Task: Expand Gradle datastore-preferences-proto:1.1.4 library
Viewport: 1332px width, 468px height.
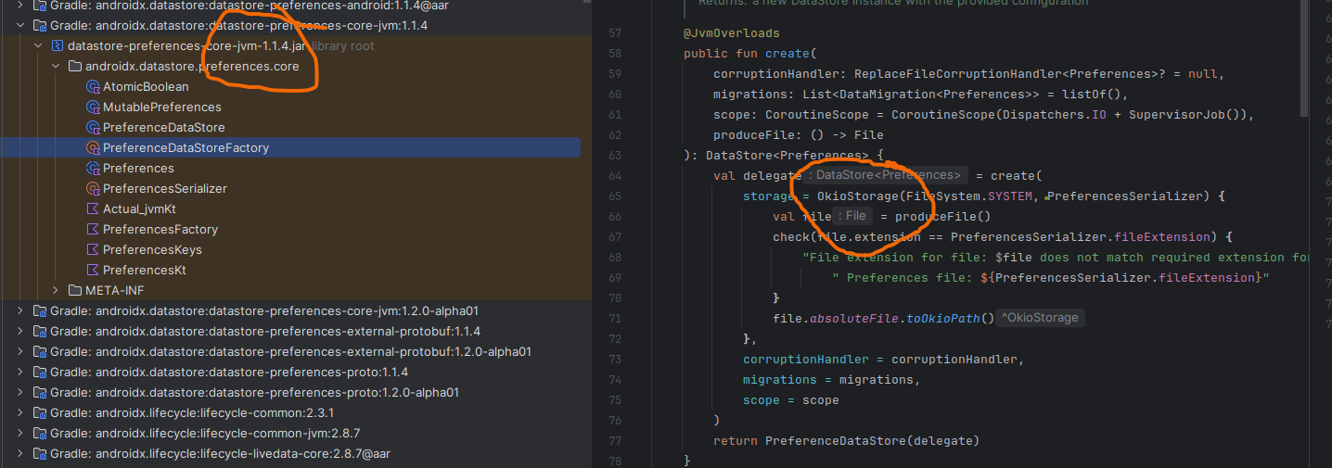Action: 20,373
